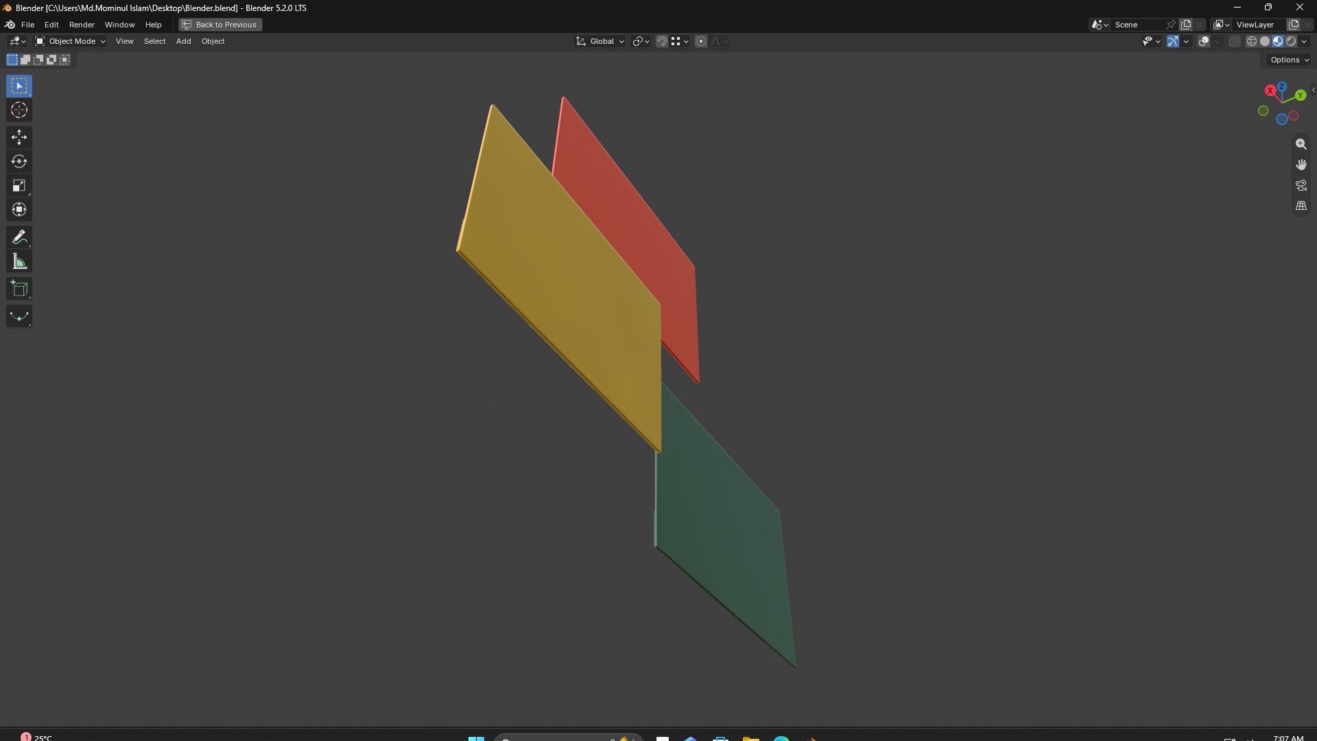
Task: Click the Back to Previous button
Action: click(x=220, y=25)
